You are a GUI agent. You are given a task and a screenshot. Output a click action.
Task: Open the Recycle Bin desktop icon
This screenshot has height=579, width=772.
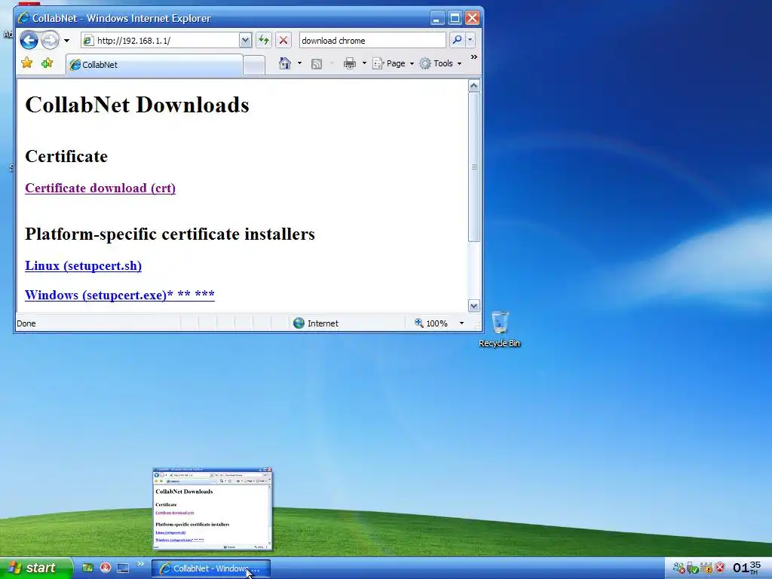(x=499, y=329)
